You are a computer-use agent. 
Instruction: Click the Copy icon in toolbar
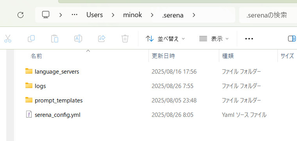pyautogui.click(x=31, y=39)
